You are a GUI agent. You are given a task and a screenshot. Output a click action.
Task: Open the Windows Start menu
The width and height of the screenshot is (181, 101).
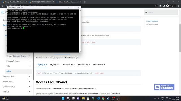click(x=63, y=98)
